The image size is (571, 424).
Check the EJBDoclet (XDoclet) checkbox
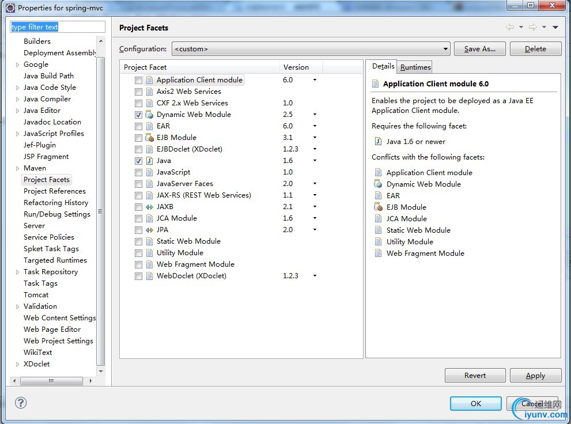138,149
